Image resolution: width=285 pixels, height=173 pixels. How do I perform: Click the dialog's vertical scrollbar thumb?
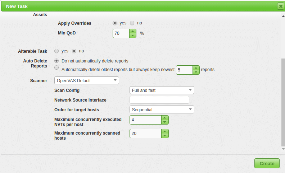pyautogui.click(x=283, y=102)
